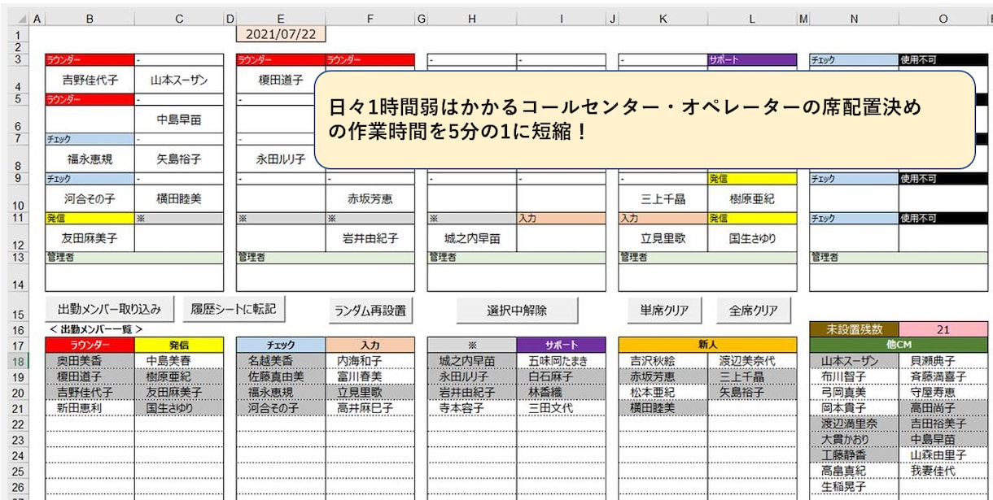Run the ランダム再設置 button
The height and width of the screenshot is (500, 993).
click(x=370, y=310)
